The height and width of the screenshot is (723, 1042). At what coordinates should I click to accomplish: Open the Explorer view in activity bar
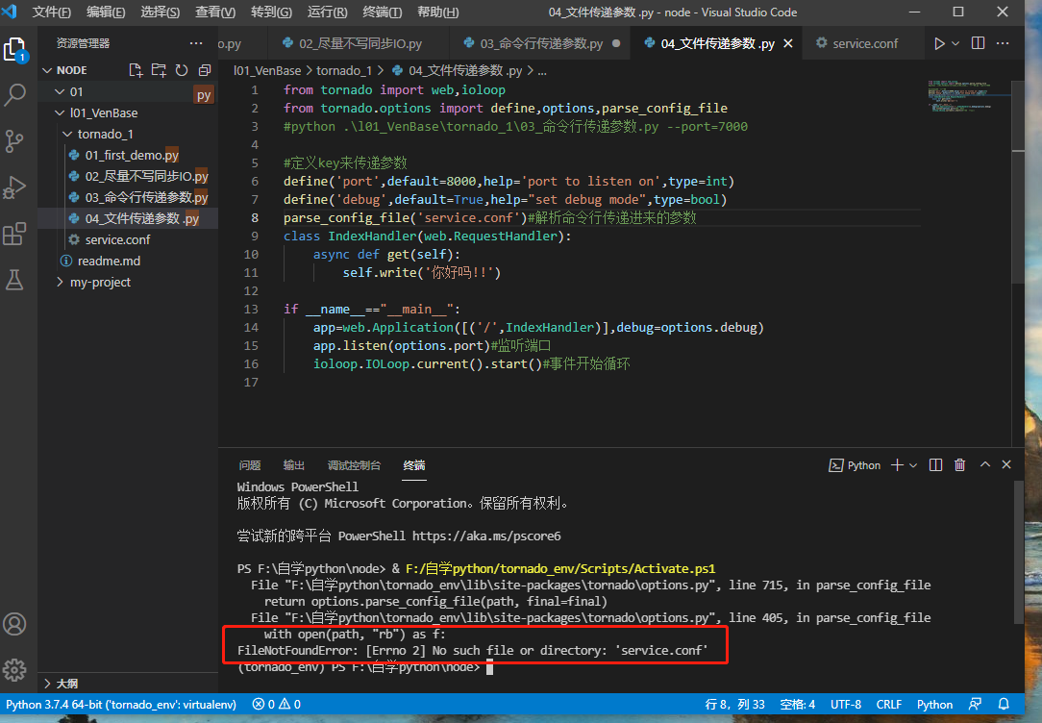(14, 50)
